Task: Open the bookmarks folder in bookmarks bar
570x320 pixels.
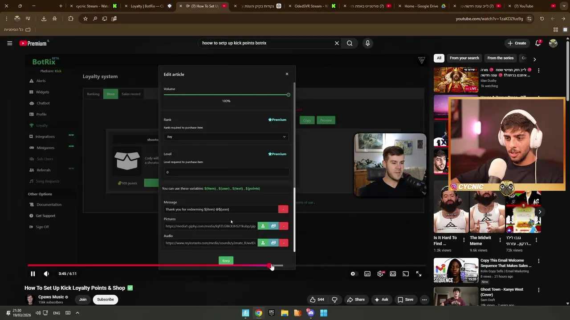Action: coord(17,30)
